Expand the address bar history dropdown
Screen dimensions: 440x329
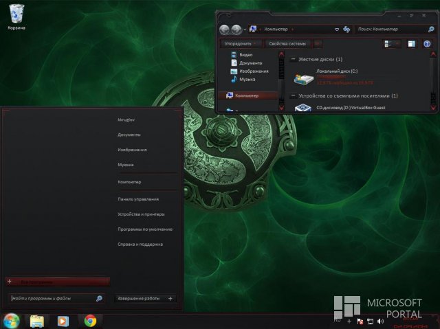pos(337,30)
